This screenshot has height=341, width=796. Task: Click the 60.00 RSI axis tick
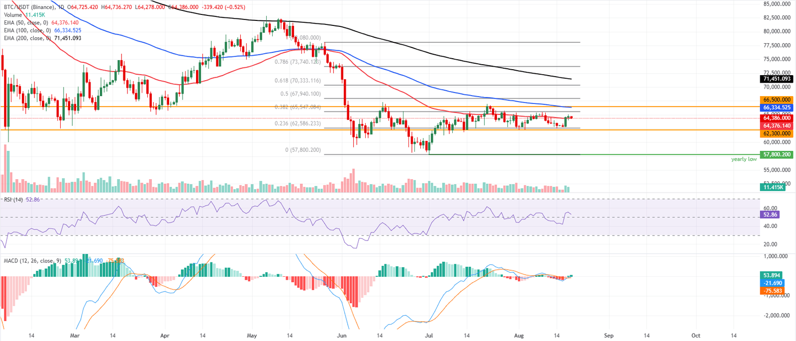point(770,209)
